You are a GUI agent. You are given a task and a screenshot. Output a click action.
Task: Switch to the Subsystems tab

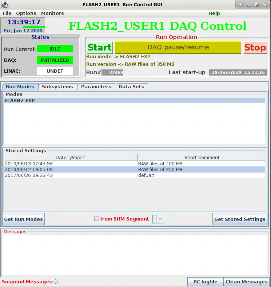[57, 86]
